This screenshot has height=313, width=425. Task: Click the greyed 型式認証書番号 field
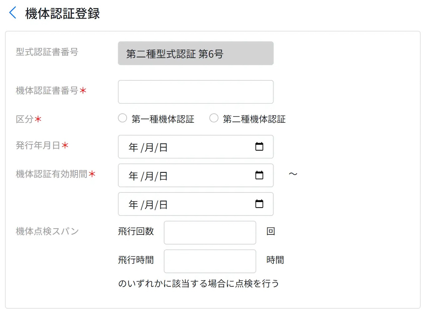coord(196,53)
